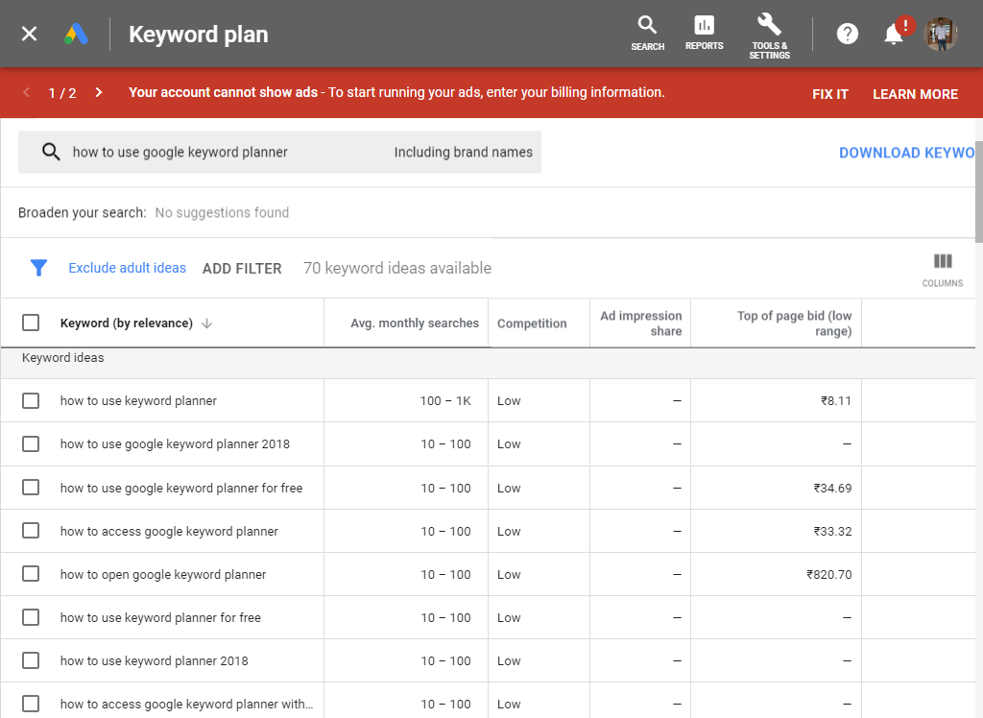Click '70 keyword ideas available' text

point(397,269)
